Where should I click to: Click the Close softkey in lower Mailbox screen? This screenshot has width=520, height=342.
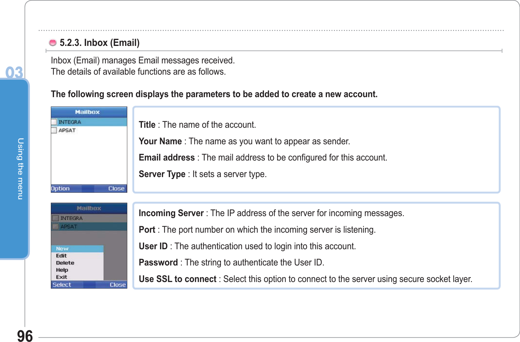pos(118,285)
